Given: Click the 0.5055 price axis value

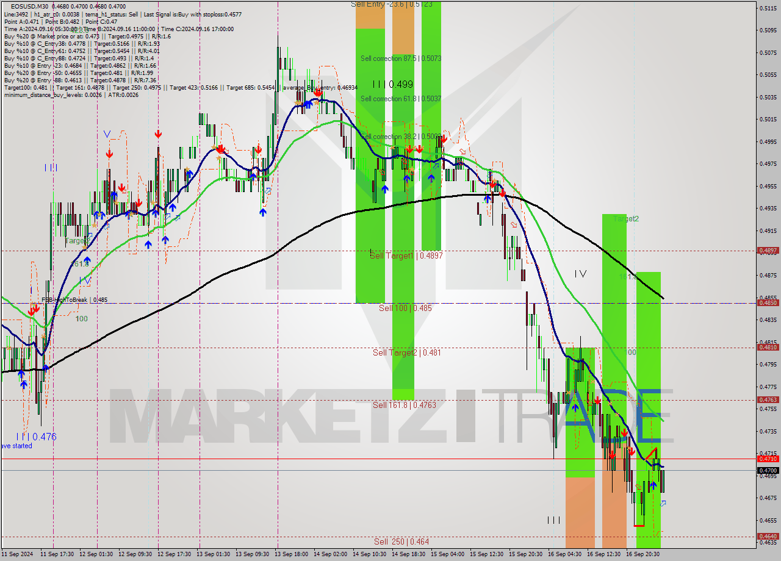Looking at the screenshot, I should 768,74.
